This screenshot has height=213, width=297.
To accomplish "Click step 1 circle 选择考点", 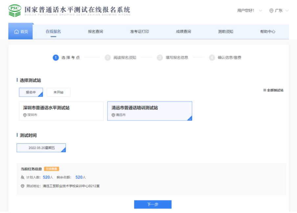I will [56, 58].
